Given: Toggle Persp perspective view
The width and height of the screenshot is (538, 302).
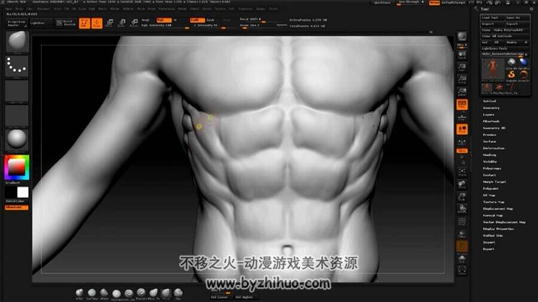Looking at the screenshot, I should click(462, 105).
